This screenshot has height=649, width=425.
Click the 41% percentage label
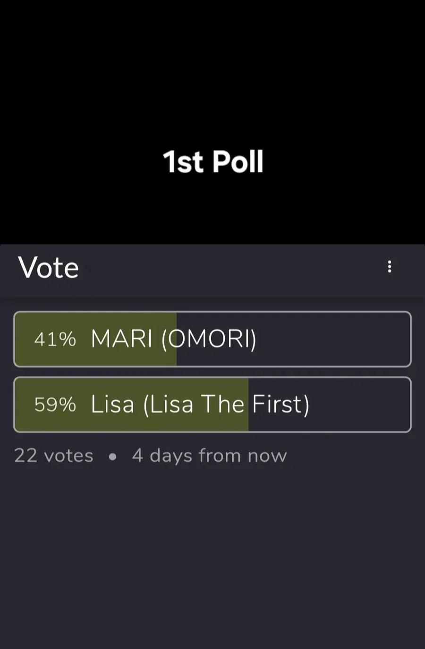[x=55, y=339]
